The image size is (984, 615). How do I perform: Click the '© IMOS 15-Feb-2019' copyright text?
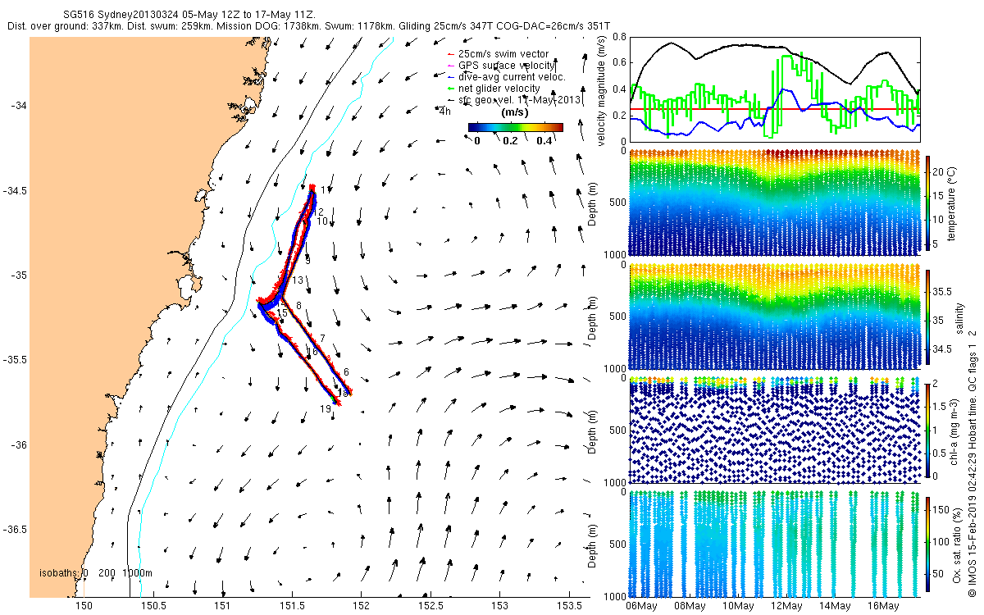click(973, 549)
